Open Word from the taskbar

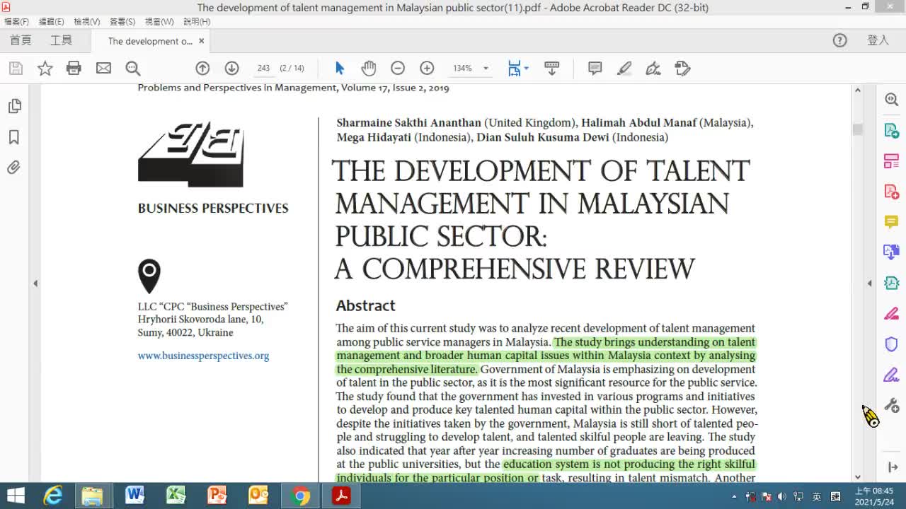pyautogui.click(x=134, y=496)
